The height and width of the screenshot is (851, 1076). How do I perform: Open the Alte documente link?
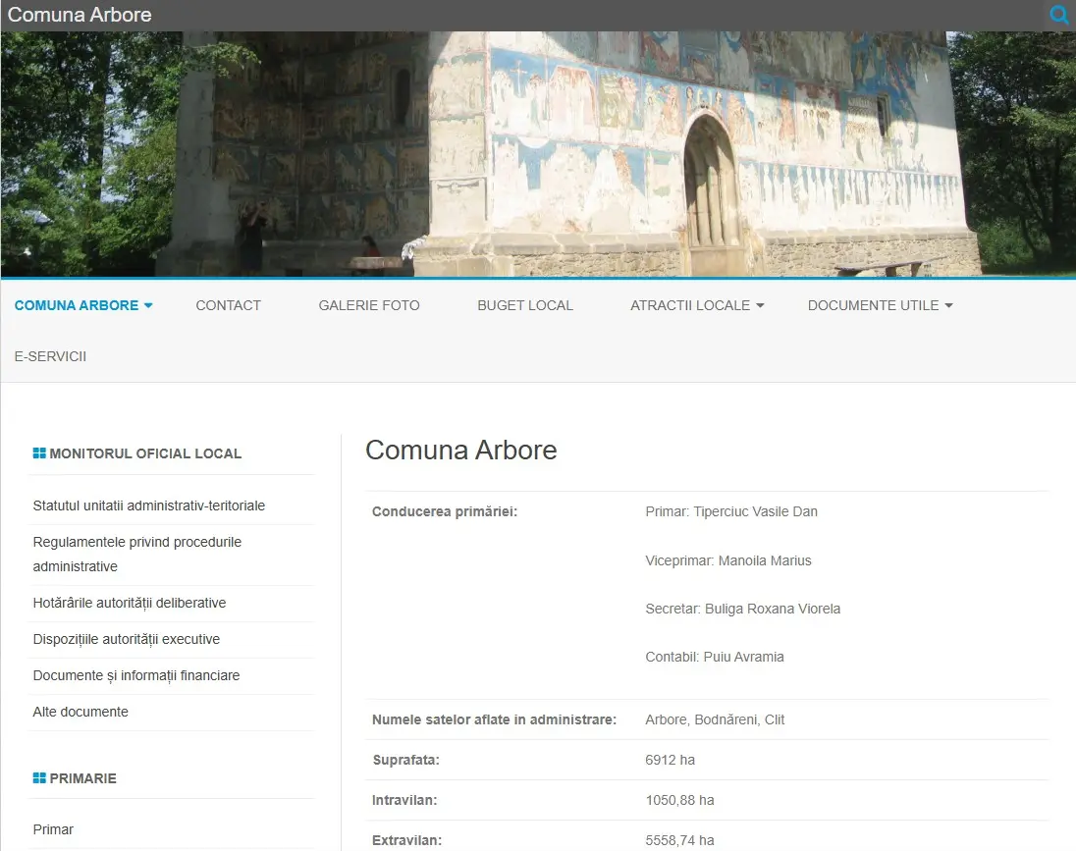click(81, 712)
